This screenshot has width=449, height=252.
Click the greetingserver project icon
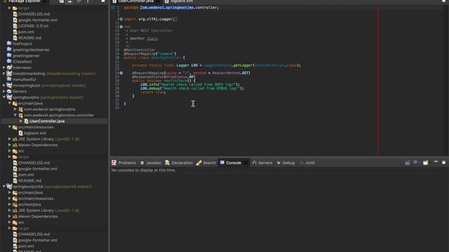(9, 56)
